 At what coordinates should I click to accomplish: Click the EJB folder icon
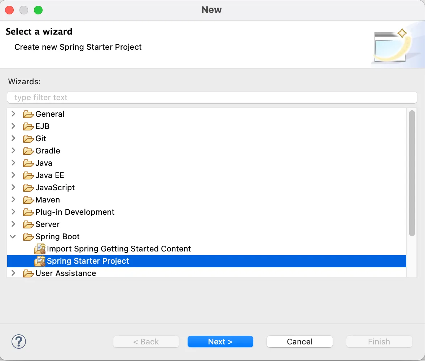(x=28, y=126)
